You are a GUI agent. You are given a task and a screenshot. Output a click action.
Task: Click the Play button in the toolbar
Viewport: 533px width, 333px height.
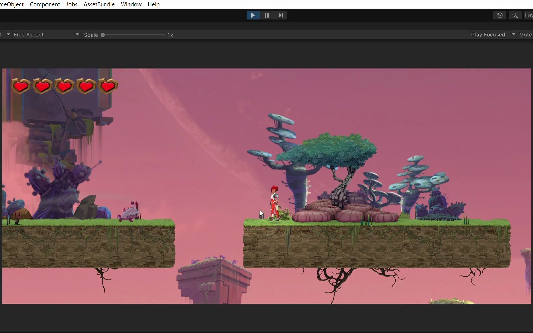(x=253, y=15)
